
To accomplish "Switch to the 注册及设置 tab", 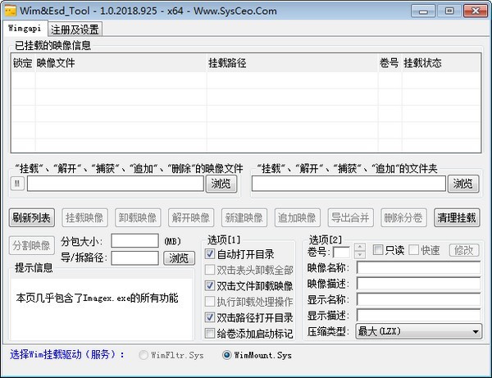I will click(79, 29).
